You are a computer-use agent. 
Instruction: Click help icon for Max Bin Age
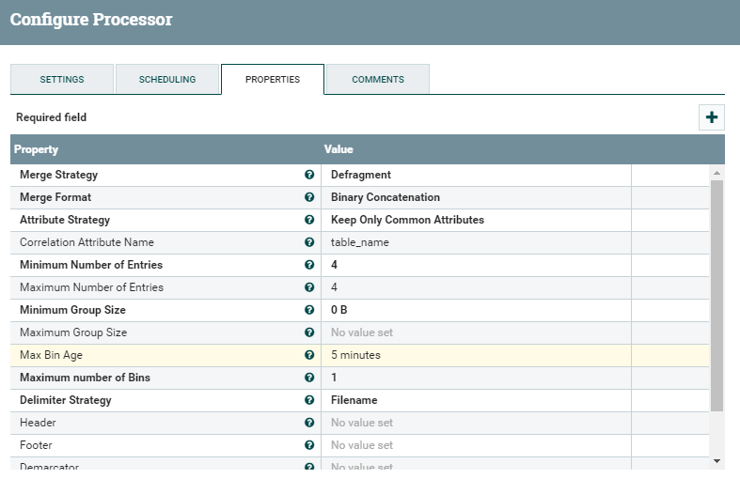[309, 355]
